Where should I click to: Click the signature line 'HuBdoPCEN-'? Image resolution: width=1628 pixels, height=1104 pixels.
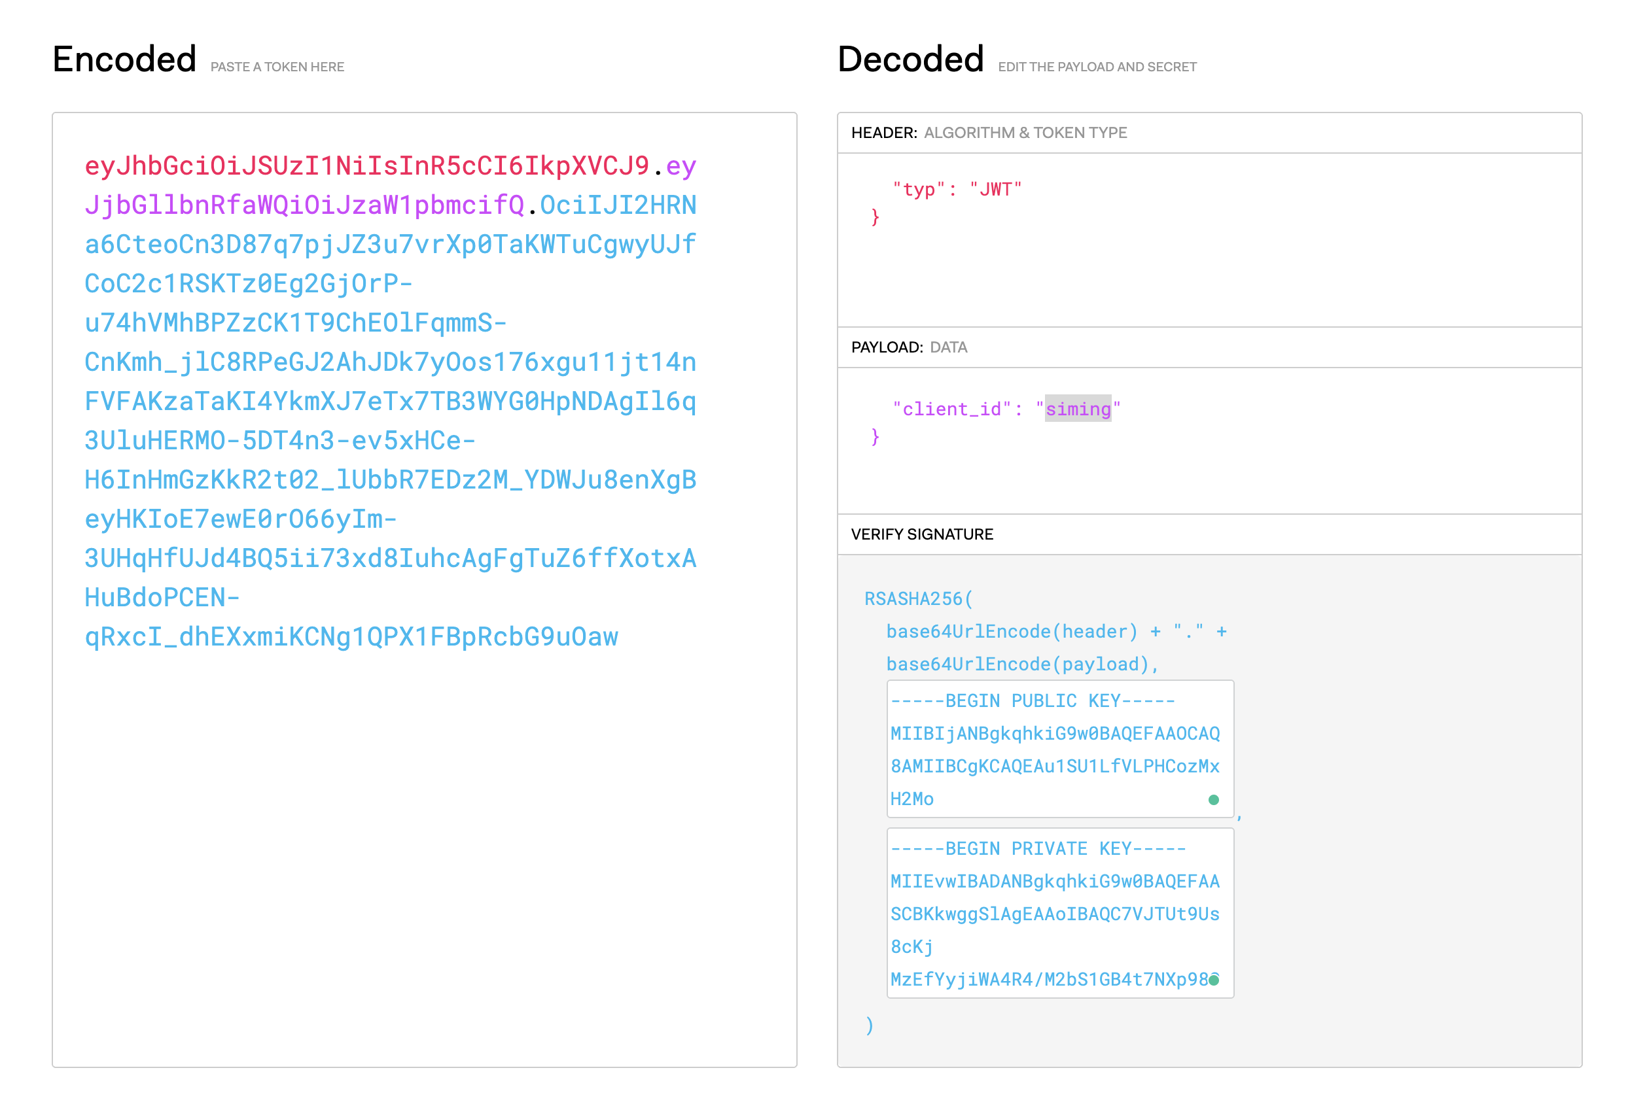point(162,597)
